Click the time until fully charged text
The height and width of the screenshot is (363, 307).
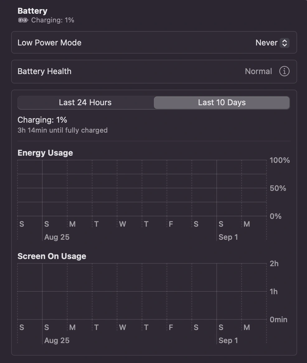63,130
